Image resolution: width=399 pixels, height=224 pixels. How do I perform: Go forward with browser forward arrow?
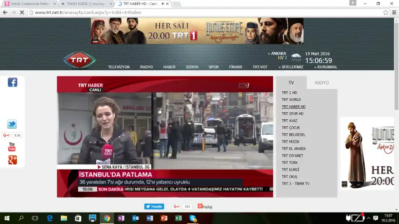(13, 12)
